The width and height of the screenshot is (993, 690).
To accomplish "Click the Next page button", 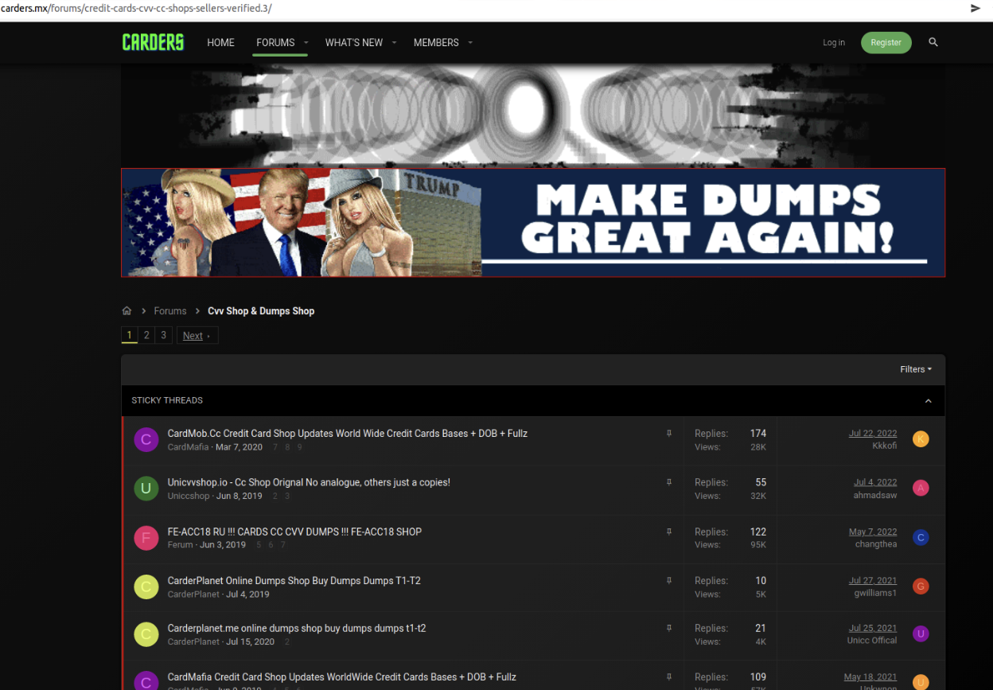I will (x=197, y=335).
